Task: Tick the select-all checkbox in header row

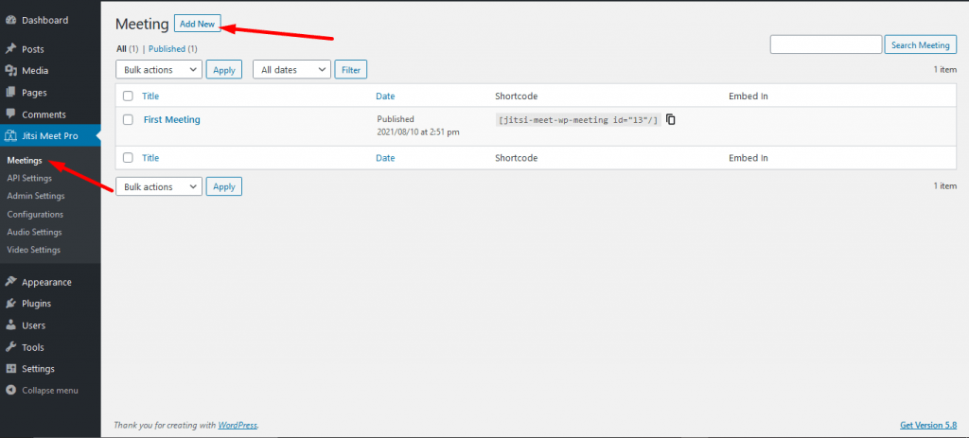Action: (128, 96)
